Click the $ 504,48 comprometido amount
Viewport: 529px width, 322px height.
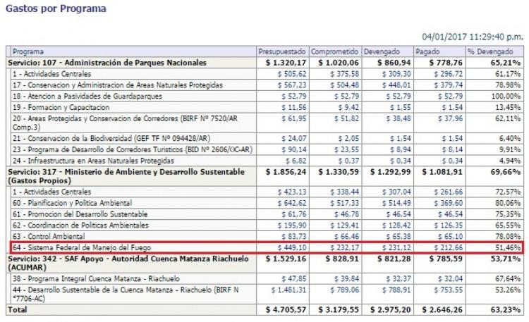(344, 85)
